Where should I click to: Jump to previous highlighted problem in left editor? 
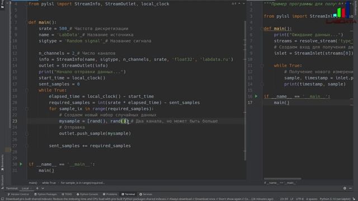click(239, 4)
